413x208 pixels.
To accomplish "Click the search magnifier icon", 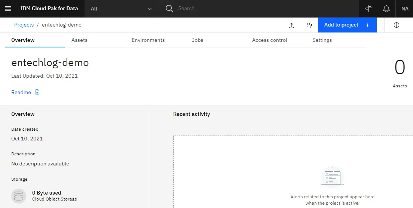I will click(169, 9).
